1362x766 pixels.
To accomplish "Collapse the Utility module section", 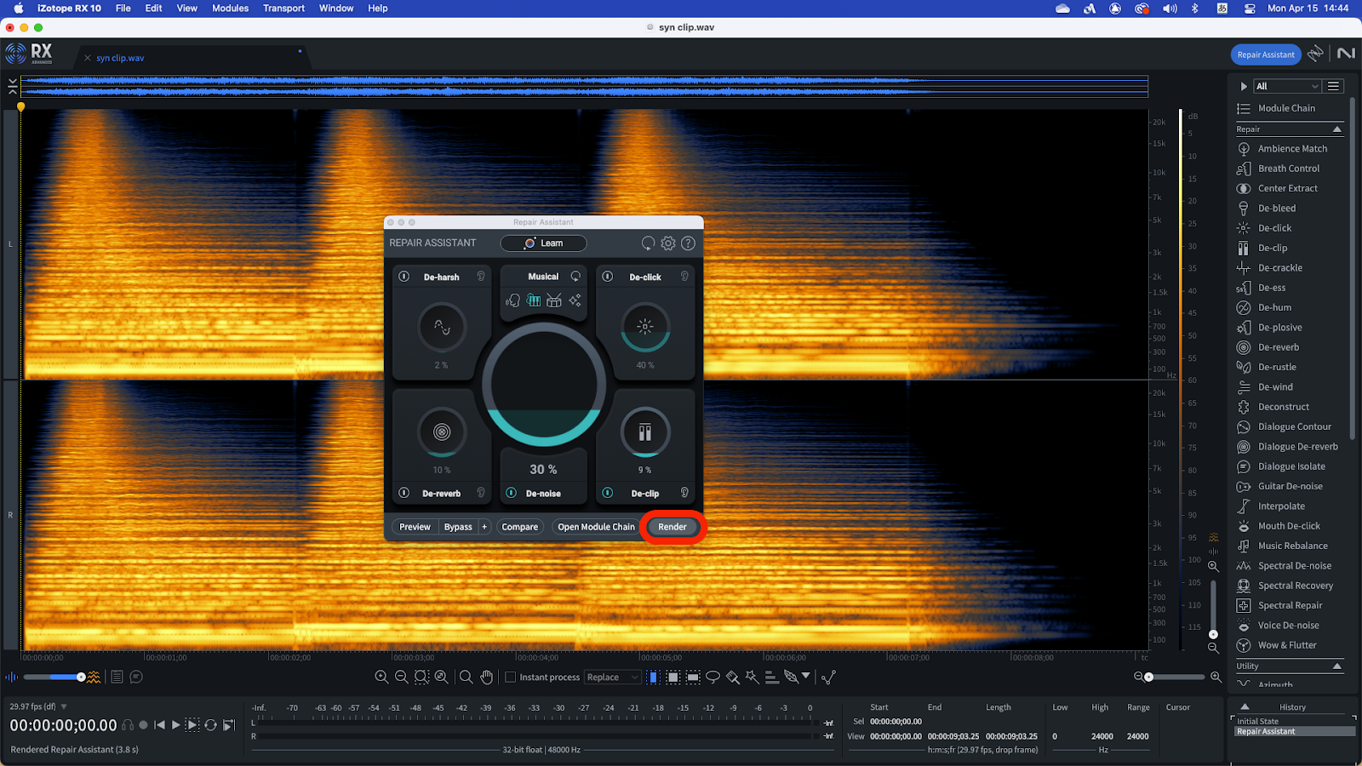I will tap(1336, 666).
